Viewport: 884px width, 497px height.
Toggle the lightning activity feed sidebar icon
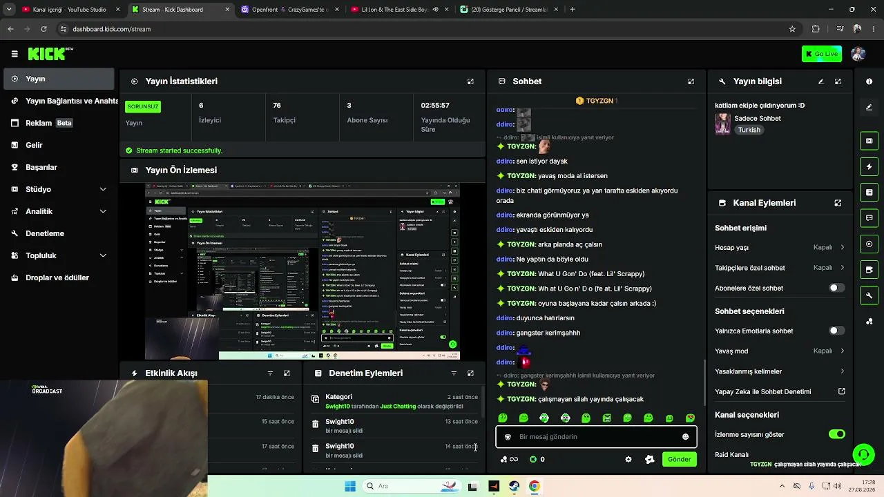coord(869,166)
